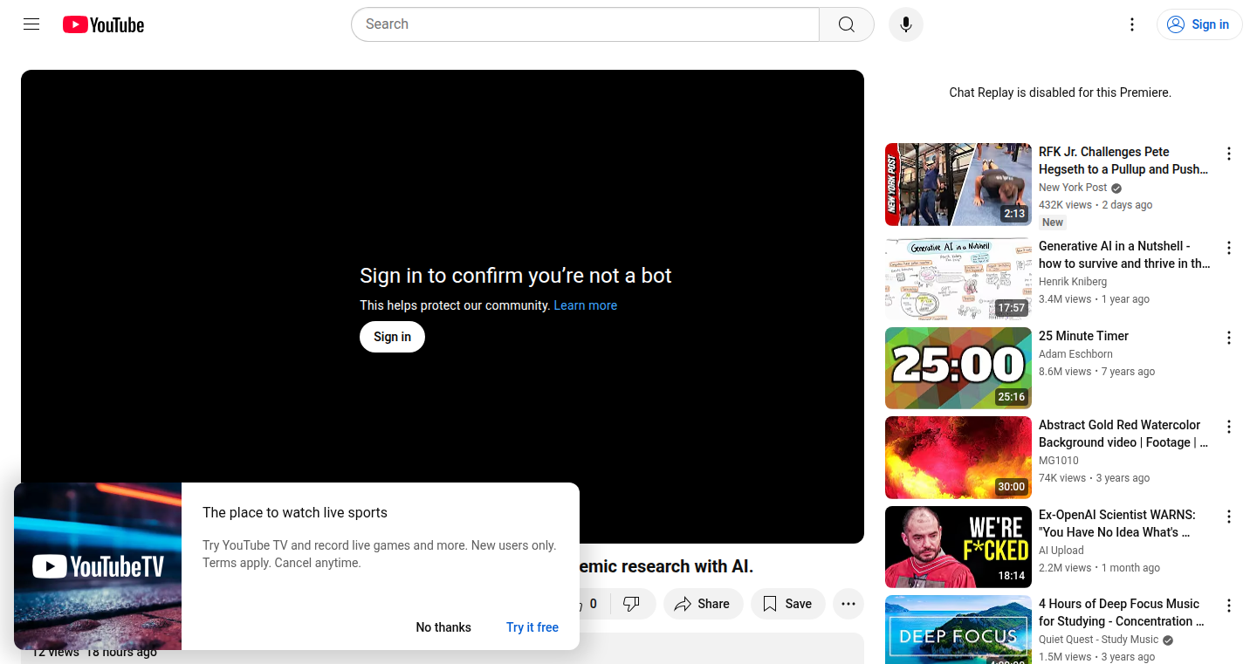Viewport: 1257px width, 664px height.
Task: Click Quiet Quest verified checkmark
Action: tap(1168, 640)
